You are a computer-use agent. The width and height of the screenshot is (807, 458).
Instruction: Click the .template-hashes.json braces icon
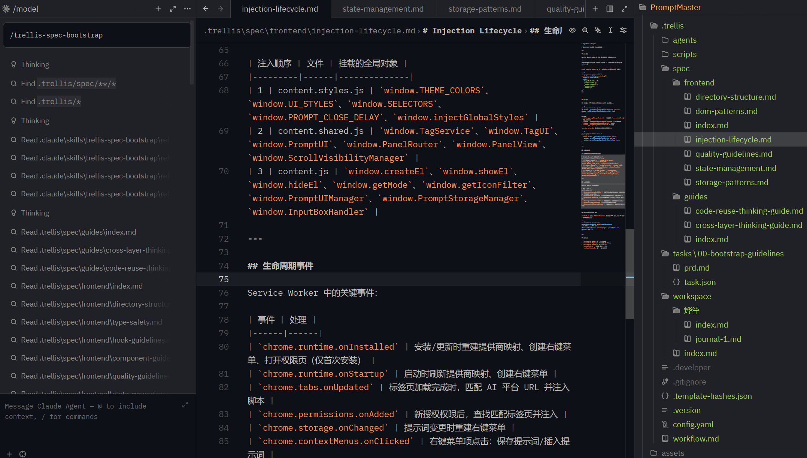[665, 396]
